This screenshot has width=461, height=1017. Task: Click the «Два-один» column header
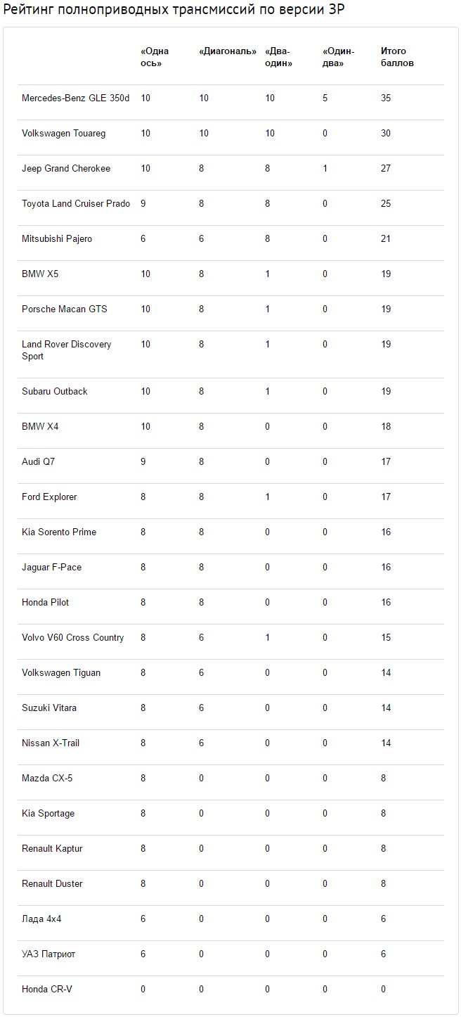278,57
